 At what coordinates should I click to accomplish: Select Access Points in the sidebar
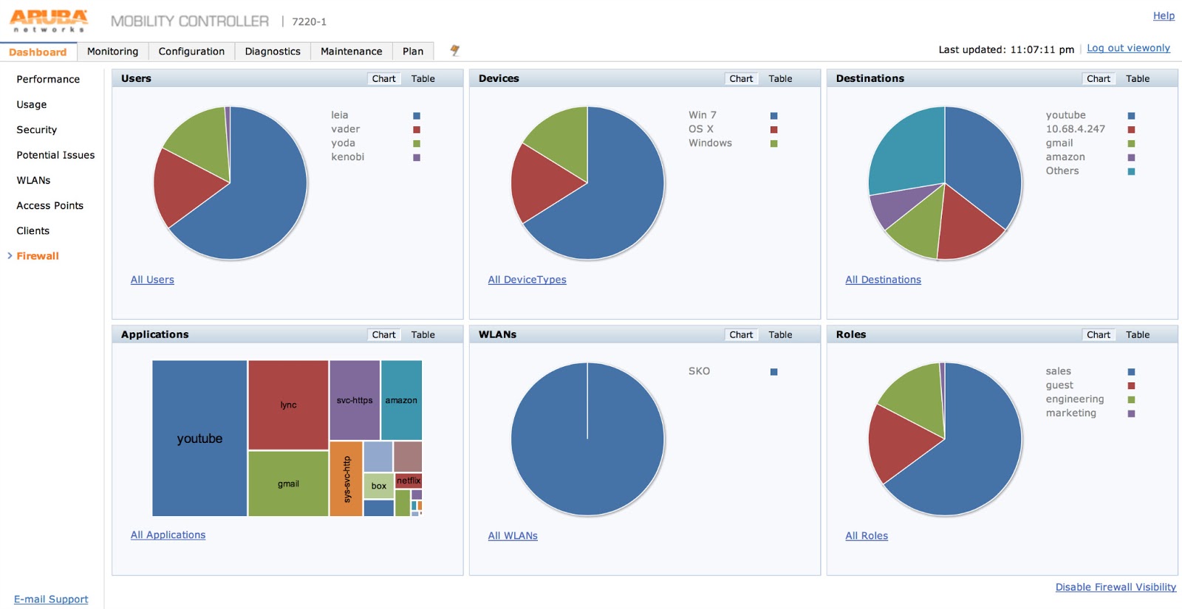(x=49, y=205)
